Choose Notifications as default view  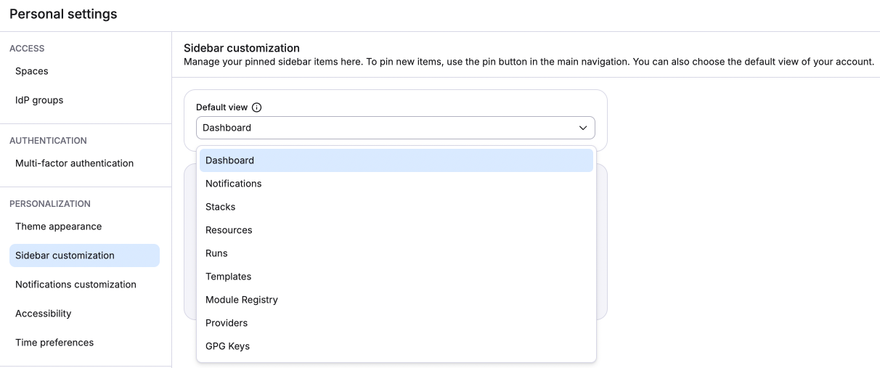[396, 184]
